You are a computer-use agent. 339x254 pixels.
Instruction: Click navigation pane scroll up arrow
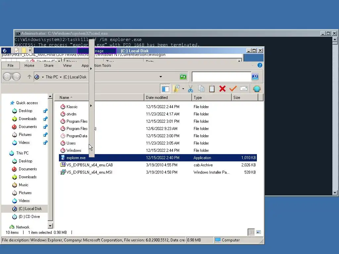(x=50, y=97)
